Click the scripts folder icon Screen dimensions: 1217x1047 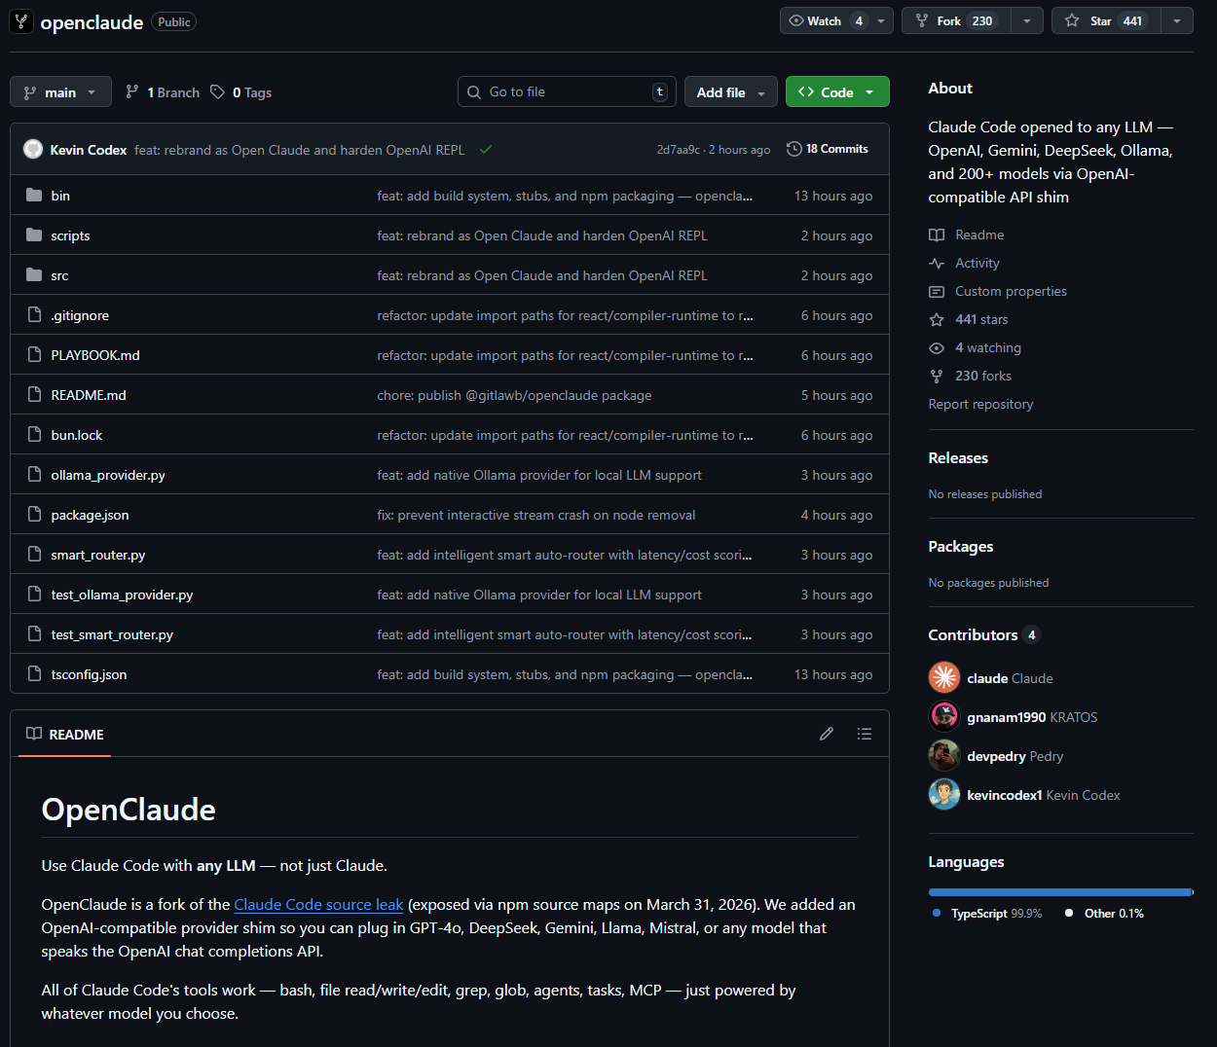tap(34, 235)
